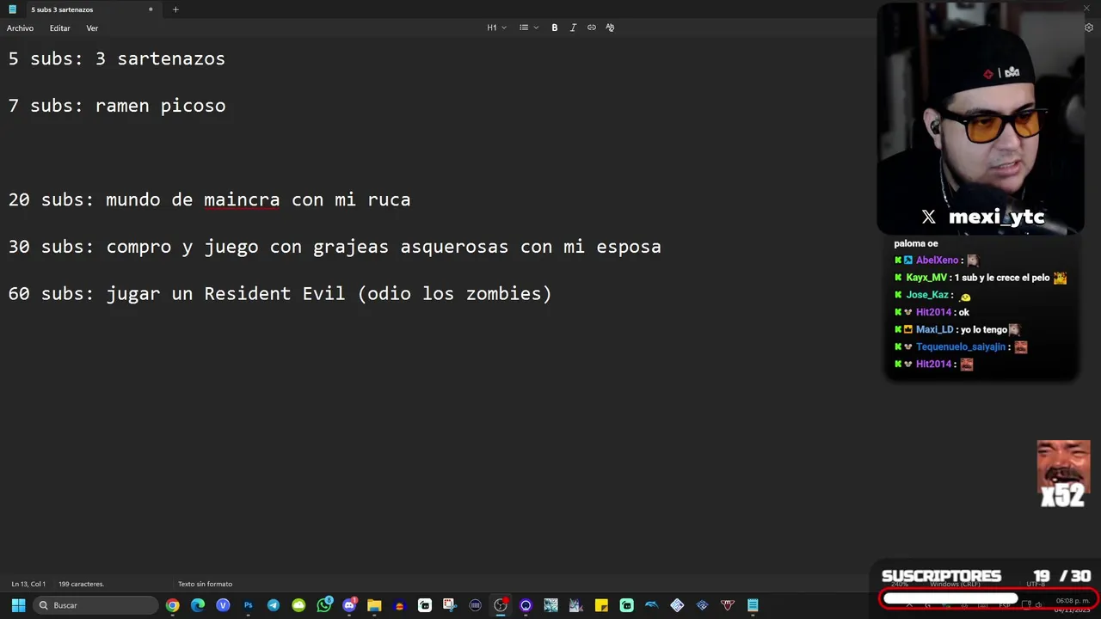Viewport: 1101px width, 619px height.
Task: Insert a link with the link icon
Action: click(592, 28)
